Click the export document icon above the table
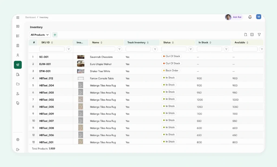The width and height of the screenshot is (277, 167). [x=246, y=35]
